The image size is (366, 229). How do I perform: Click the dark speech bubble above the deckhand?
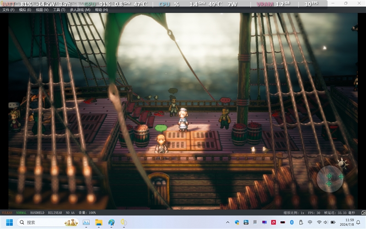[x=173, y=91]
